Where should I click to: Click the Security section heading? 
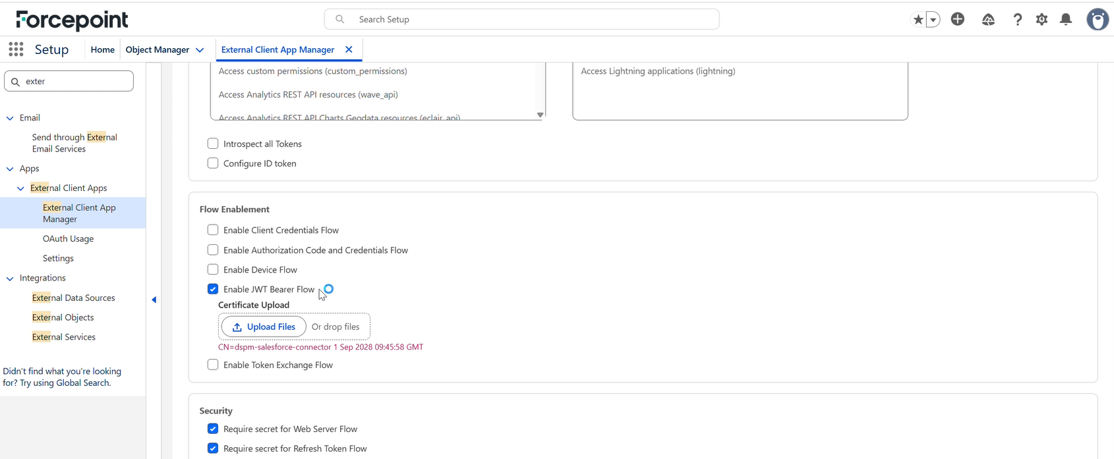click(x=216, y=410)
